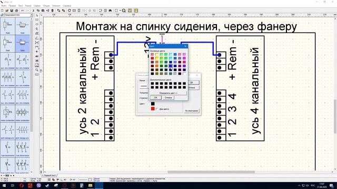
Task: Open search with the binoculars icon
Action: pyautogui.click(x=110, y=10)
